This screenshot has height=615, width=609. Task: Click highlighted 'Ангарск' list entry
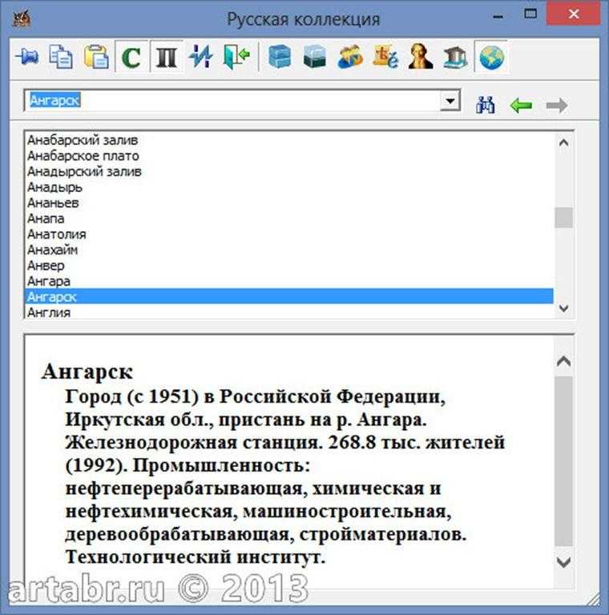tap(289, 296)
